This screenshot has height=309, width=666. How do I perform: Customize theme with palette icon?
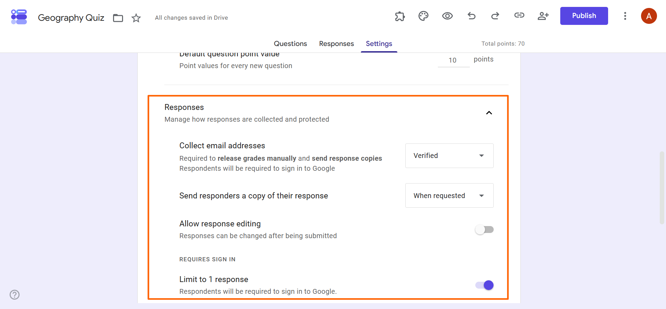pos(423,16)
